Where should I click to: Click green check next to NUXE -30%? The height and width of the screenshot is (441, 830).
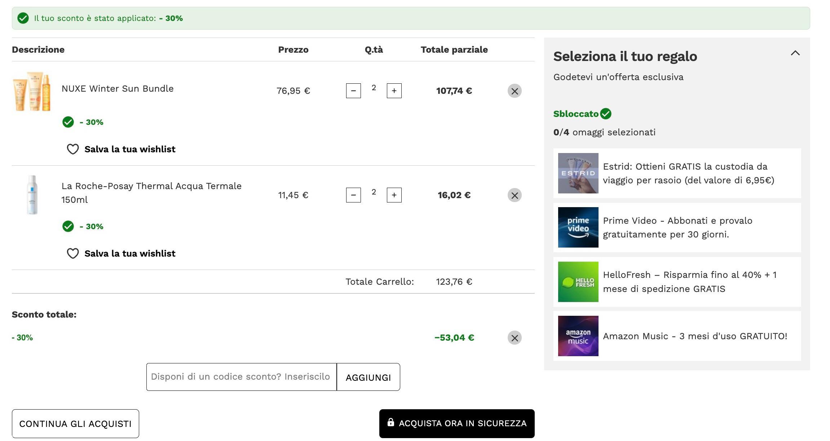(x=68, y=122)
